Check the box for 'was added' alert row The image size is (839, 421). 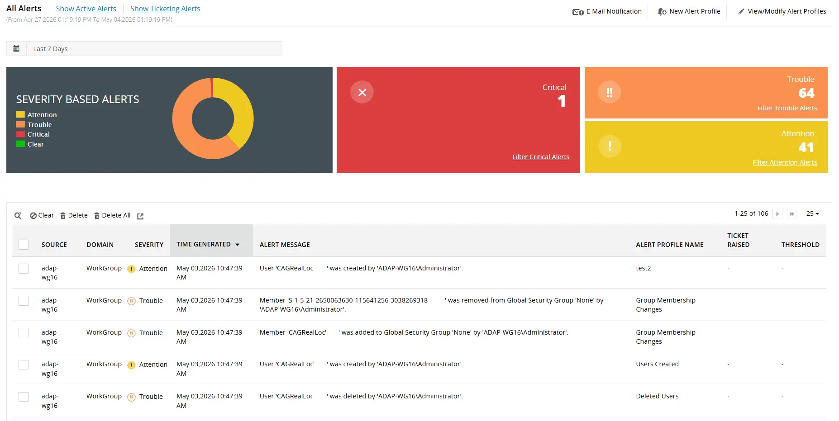(24, 333)
